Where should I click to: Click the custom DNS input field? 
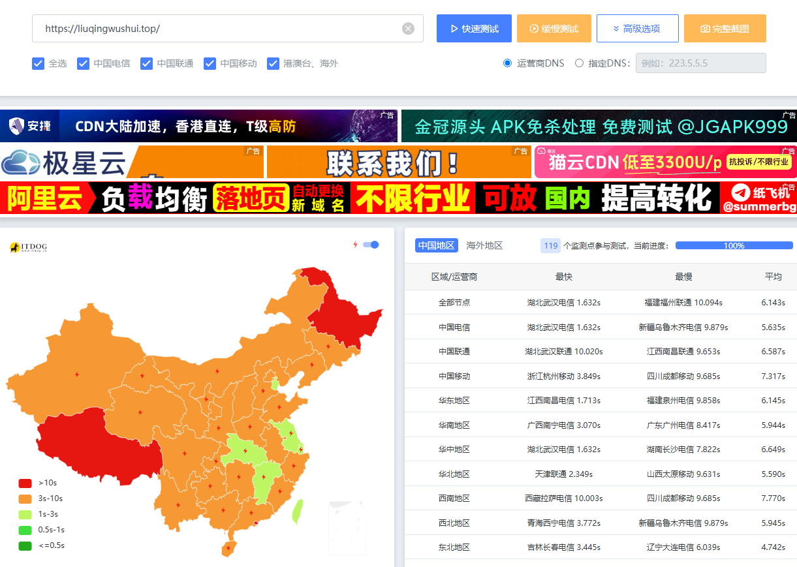pyautogui.click(x=700, y=63)
